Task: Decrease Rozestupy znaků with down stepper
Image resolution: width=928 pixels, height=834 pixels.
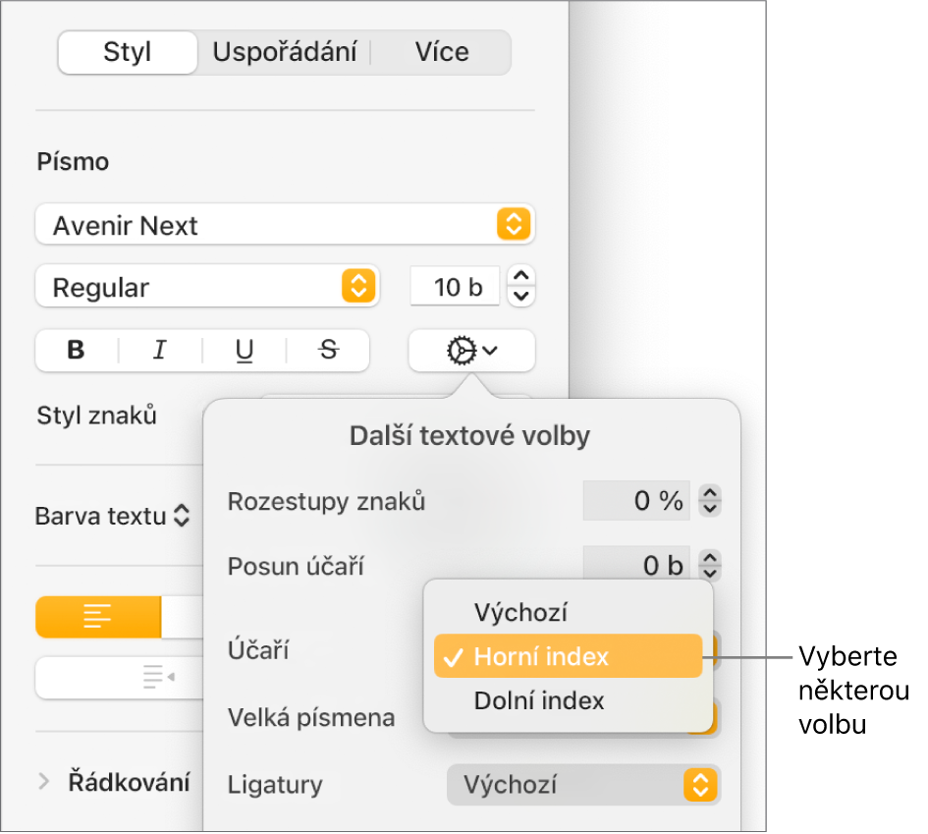Action: click(710, 509)
